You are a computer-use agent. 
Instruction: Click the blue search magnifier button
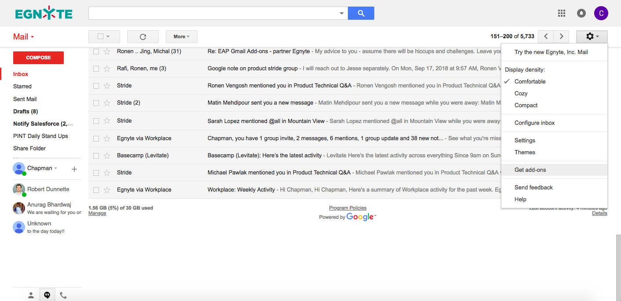click(x=361, y=13)
